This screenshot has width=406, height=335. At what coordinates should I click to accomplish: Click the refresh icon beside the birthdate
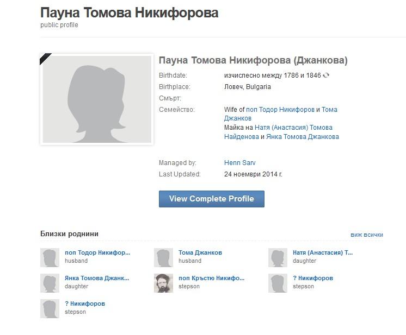(x=326, y=75)
